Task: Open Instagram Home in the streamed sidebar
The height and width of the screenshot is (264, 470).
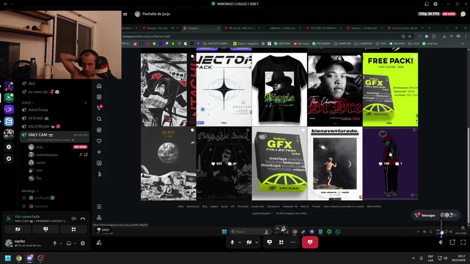Action: click(99, 86)
